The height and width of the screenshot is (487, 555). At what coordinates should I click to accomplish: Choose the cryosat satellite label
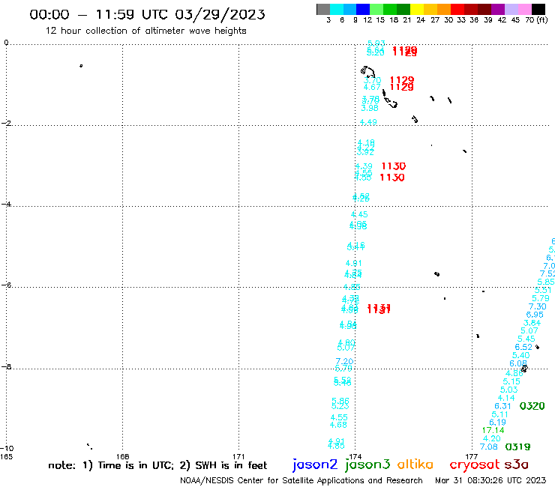pos(474,465)
